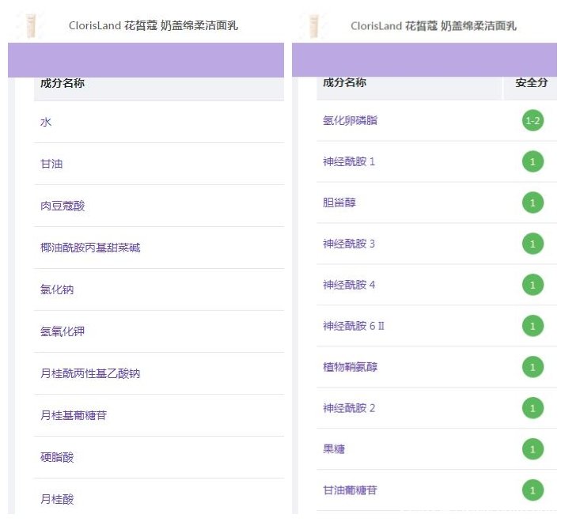The width and height of the screenshot is (565, 522).
Task: Click the right panel 成分名称 column header
Action: [344, 83]
